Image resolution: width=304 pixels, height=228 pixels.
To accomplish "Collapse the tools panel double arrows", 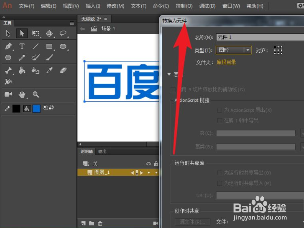I will point(4,17).
